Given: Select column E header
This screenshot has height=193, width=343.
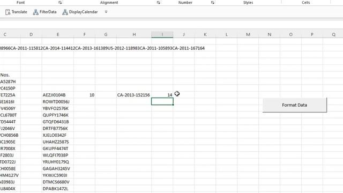Looking at the screenshot, I should [x=58, y=34].
